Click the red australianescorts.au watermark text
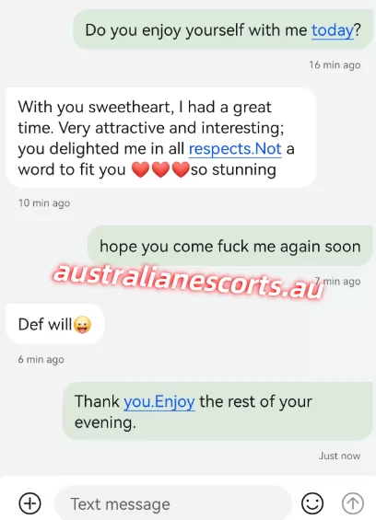This screenshot has height=520, width=376. coord(188,282)
